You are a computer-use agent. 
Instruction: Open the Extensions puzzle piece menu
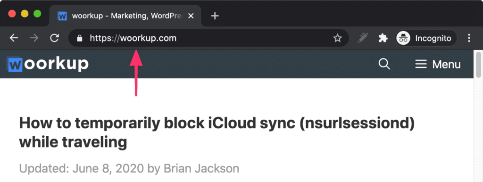click(x=383, y=38)
